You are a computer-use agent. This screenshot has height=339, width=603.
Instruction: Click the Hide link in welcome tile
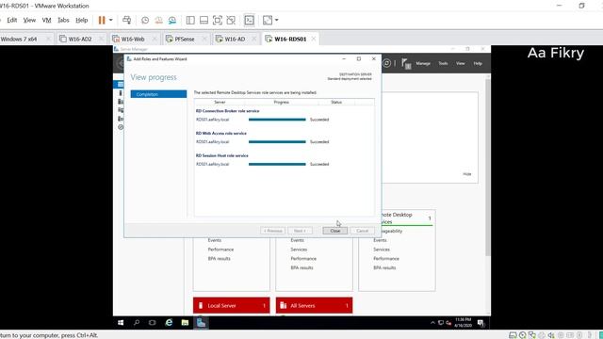point(467,174)
